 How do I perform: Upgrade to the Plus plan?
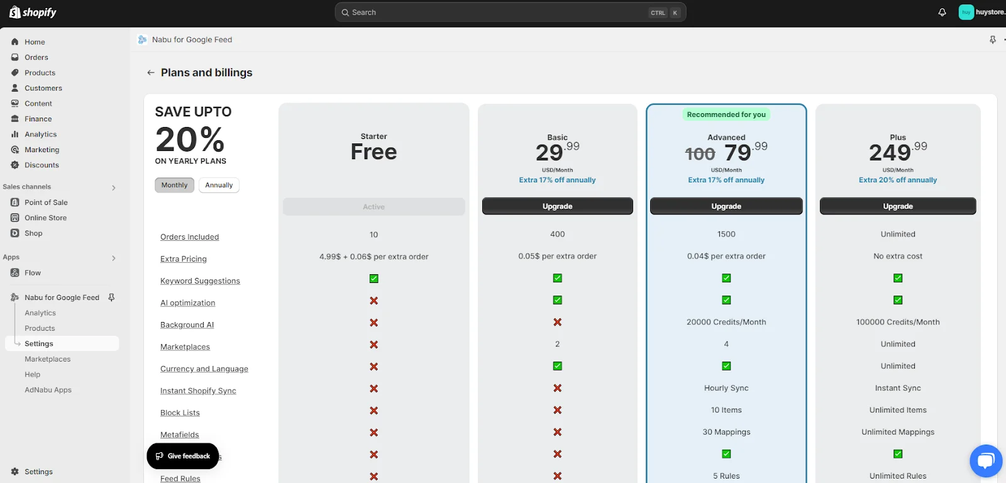point(898,206)
